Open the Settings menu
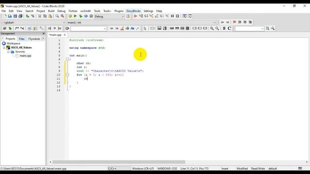The width and height of the screenshot is (310, 174). point(148,11)
